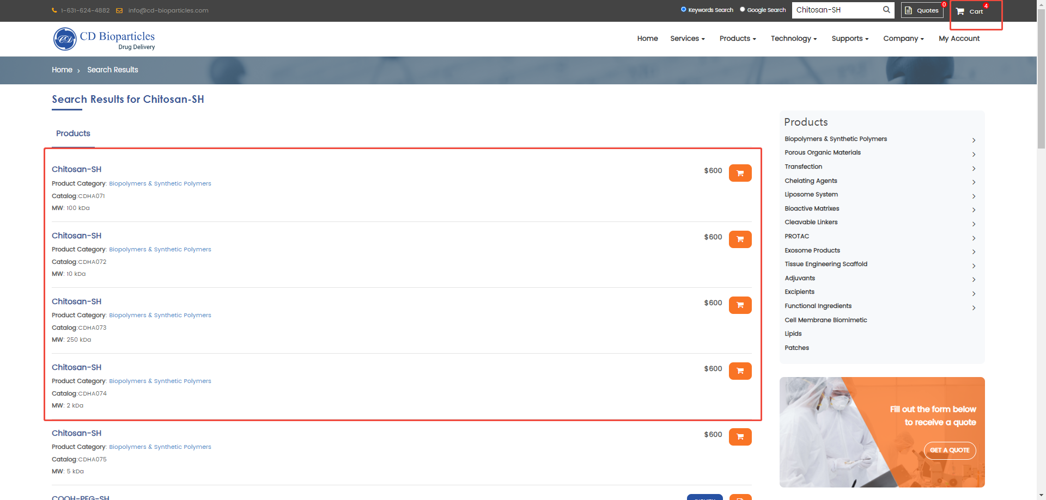Open Lipids category link
The height and width of the screenshot is (500, 1046).
pos(793,334)
